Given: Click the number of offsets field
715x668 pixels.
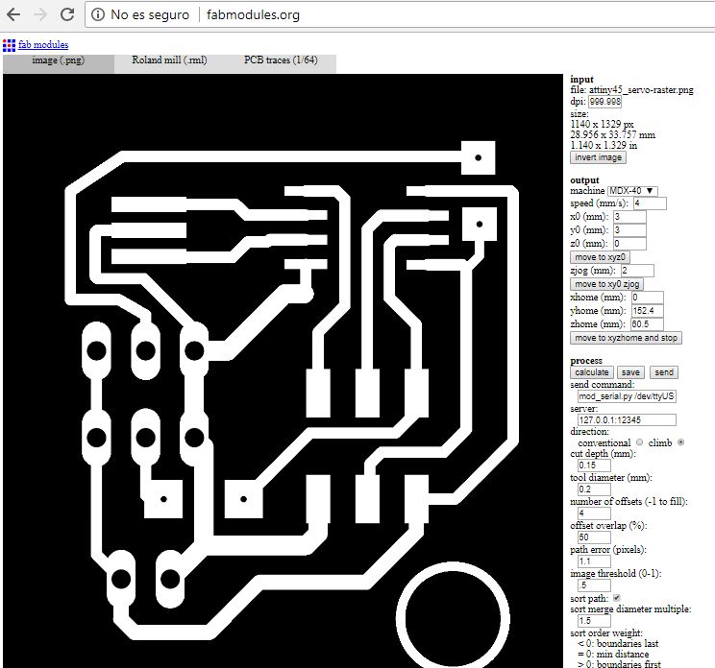Looking at the screenshot, I should tap(594, 513).
